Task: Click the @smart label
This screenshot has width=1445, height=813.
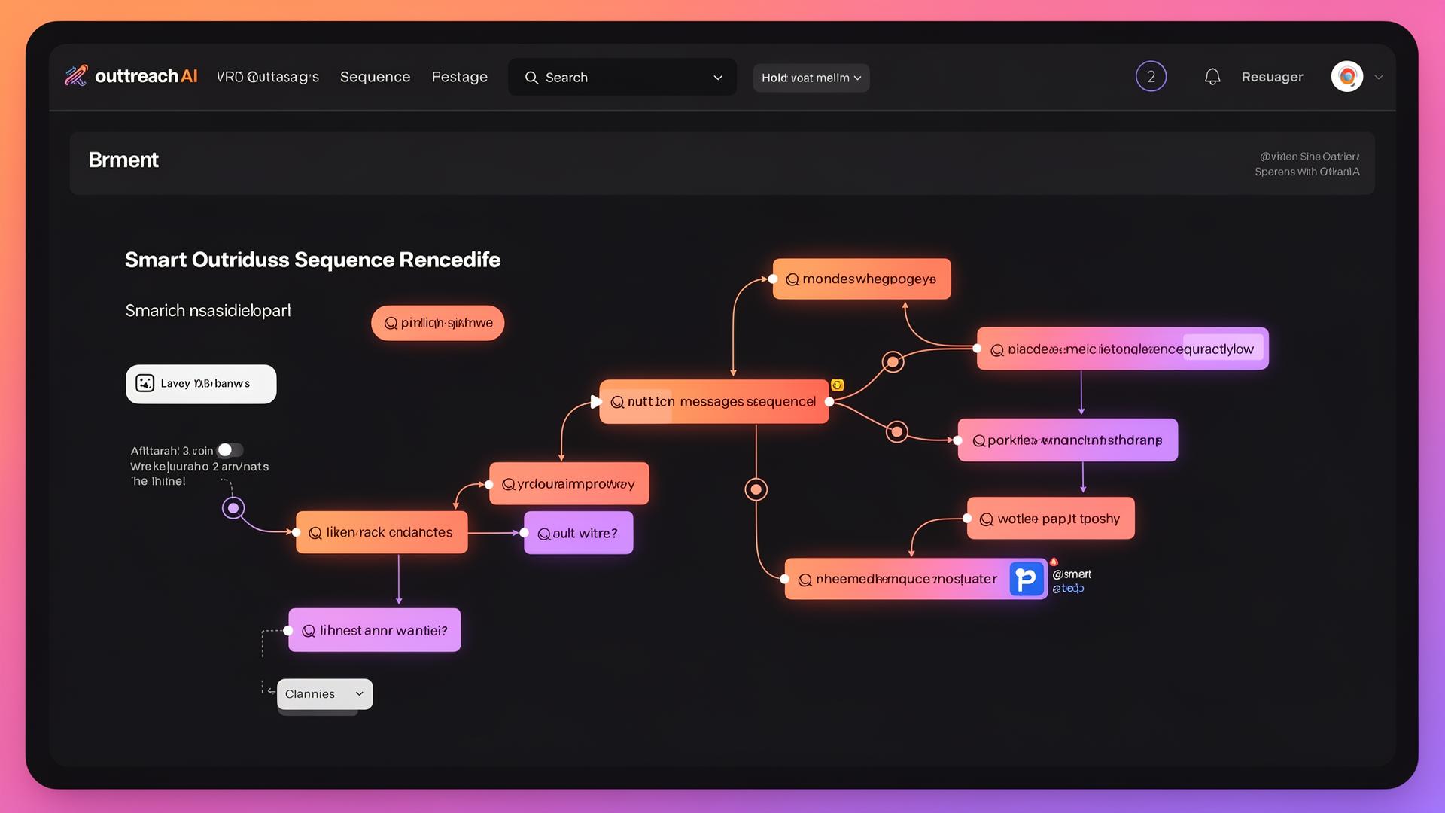Action: (x=1072, y=574)
